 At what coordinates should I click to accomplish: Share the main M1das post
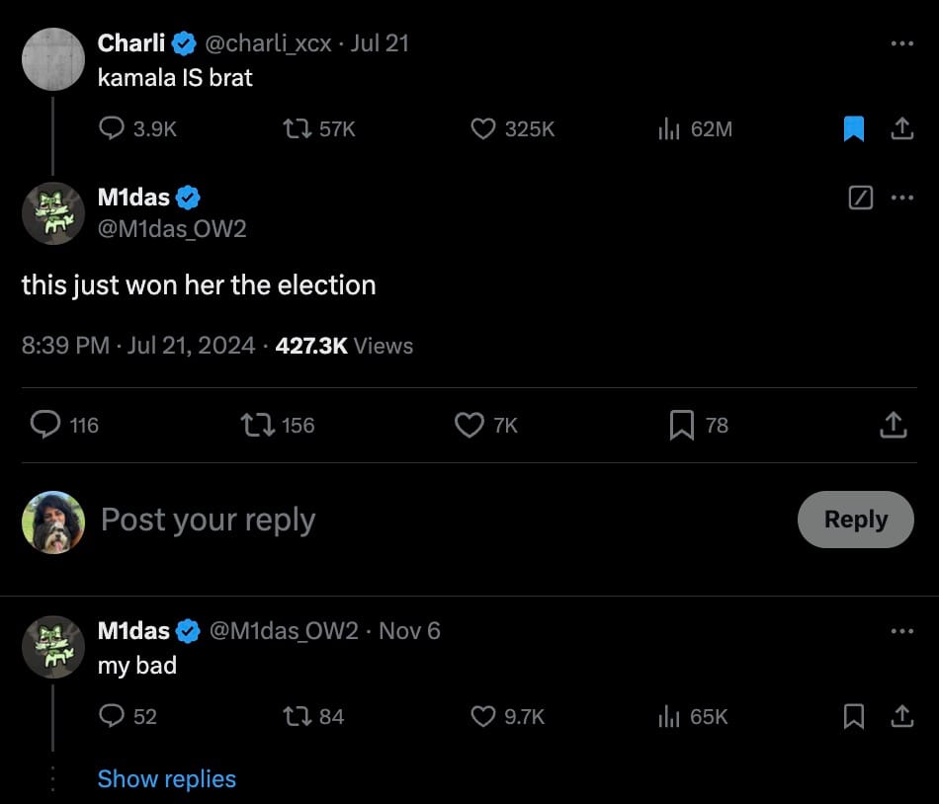pos(893,425)
